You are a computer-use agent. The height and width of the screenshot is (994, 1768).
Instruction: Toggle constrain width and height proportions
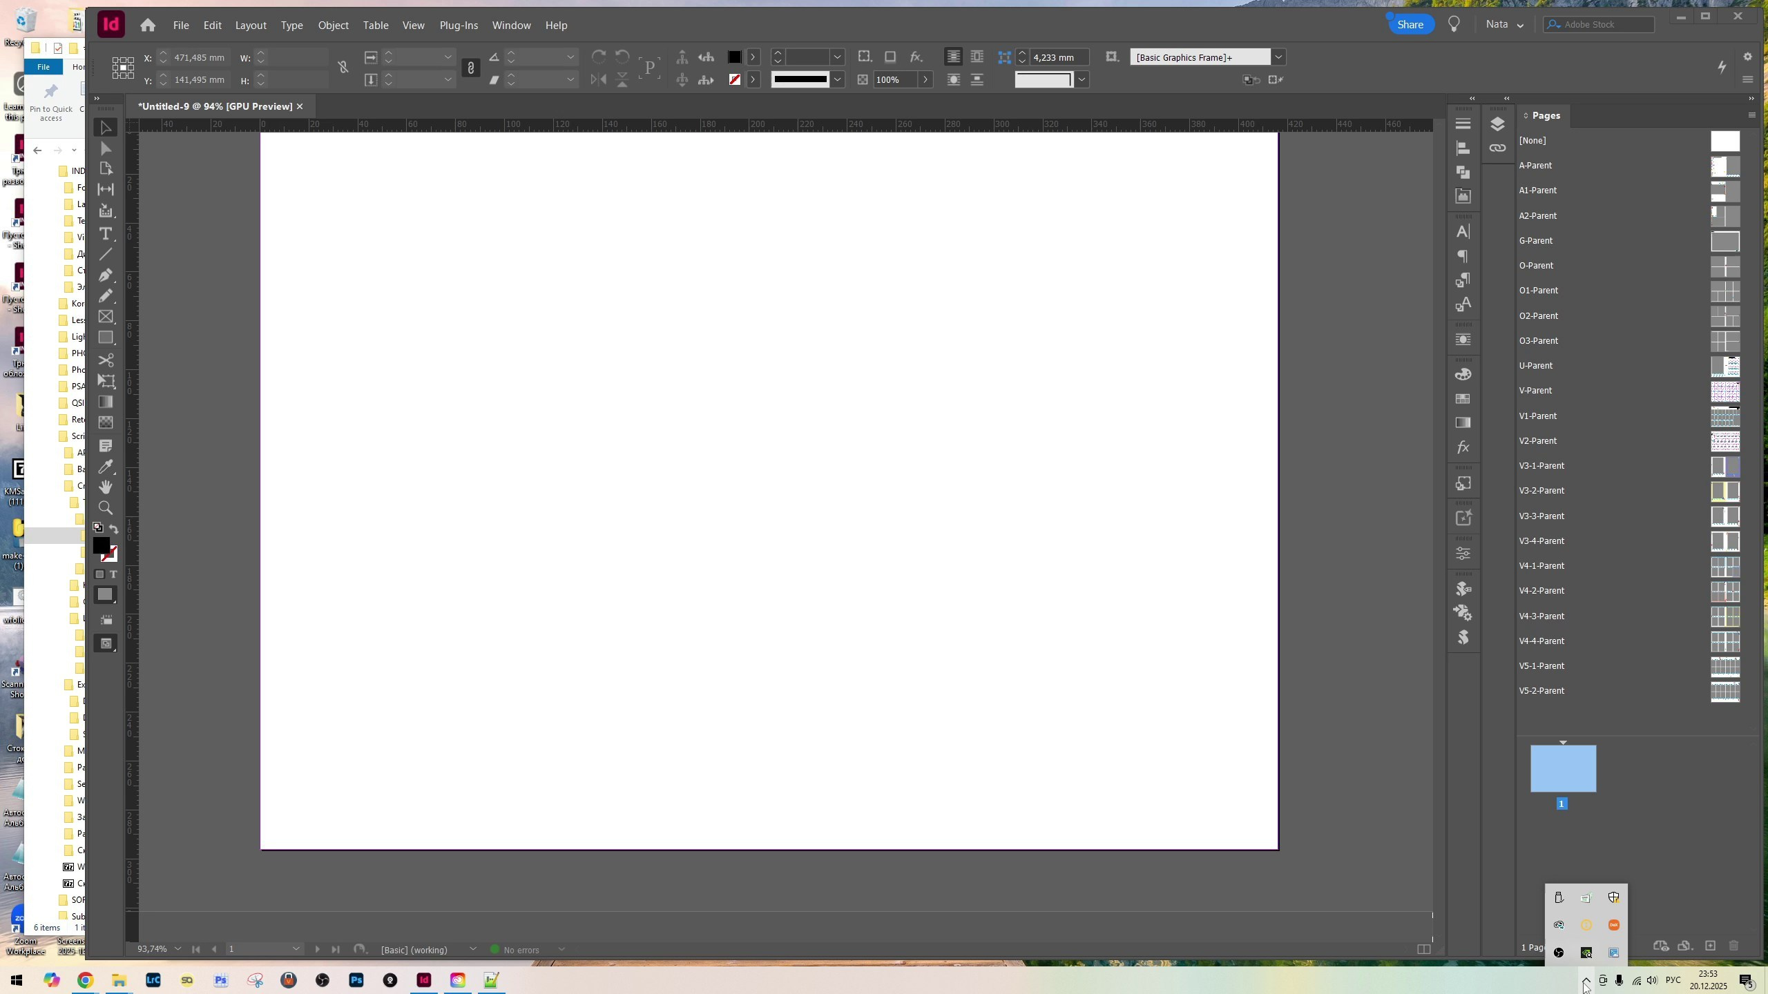343,68
